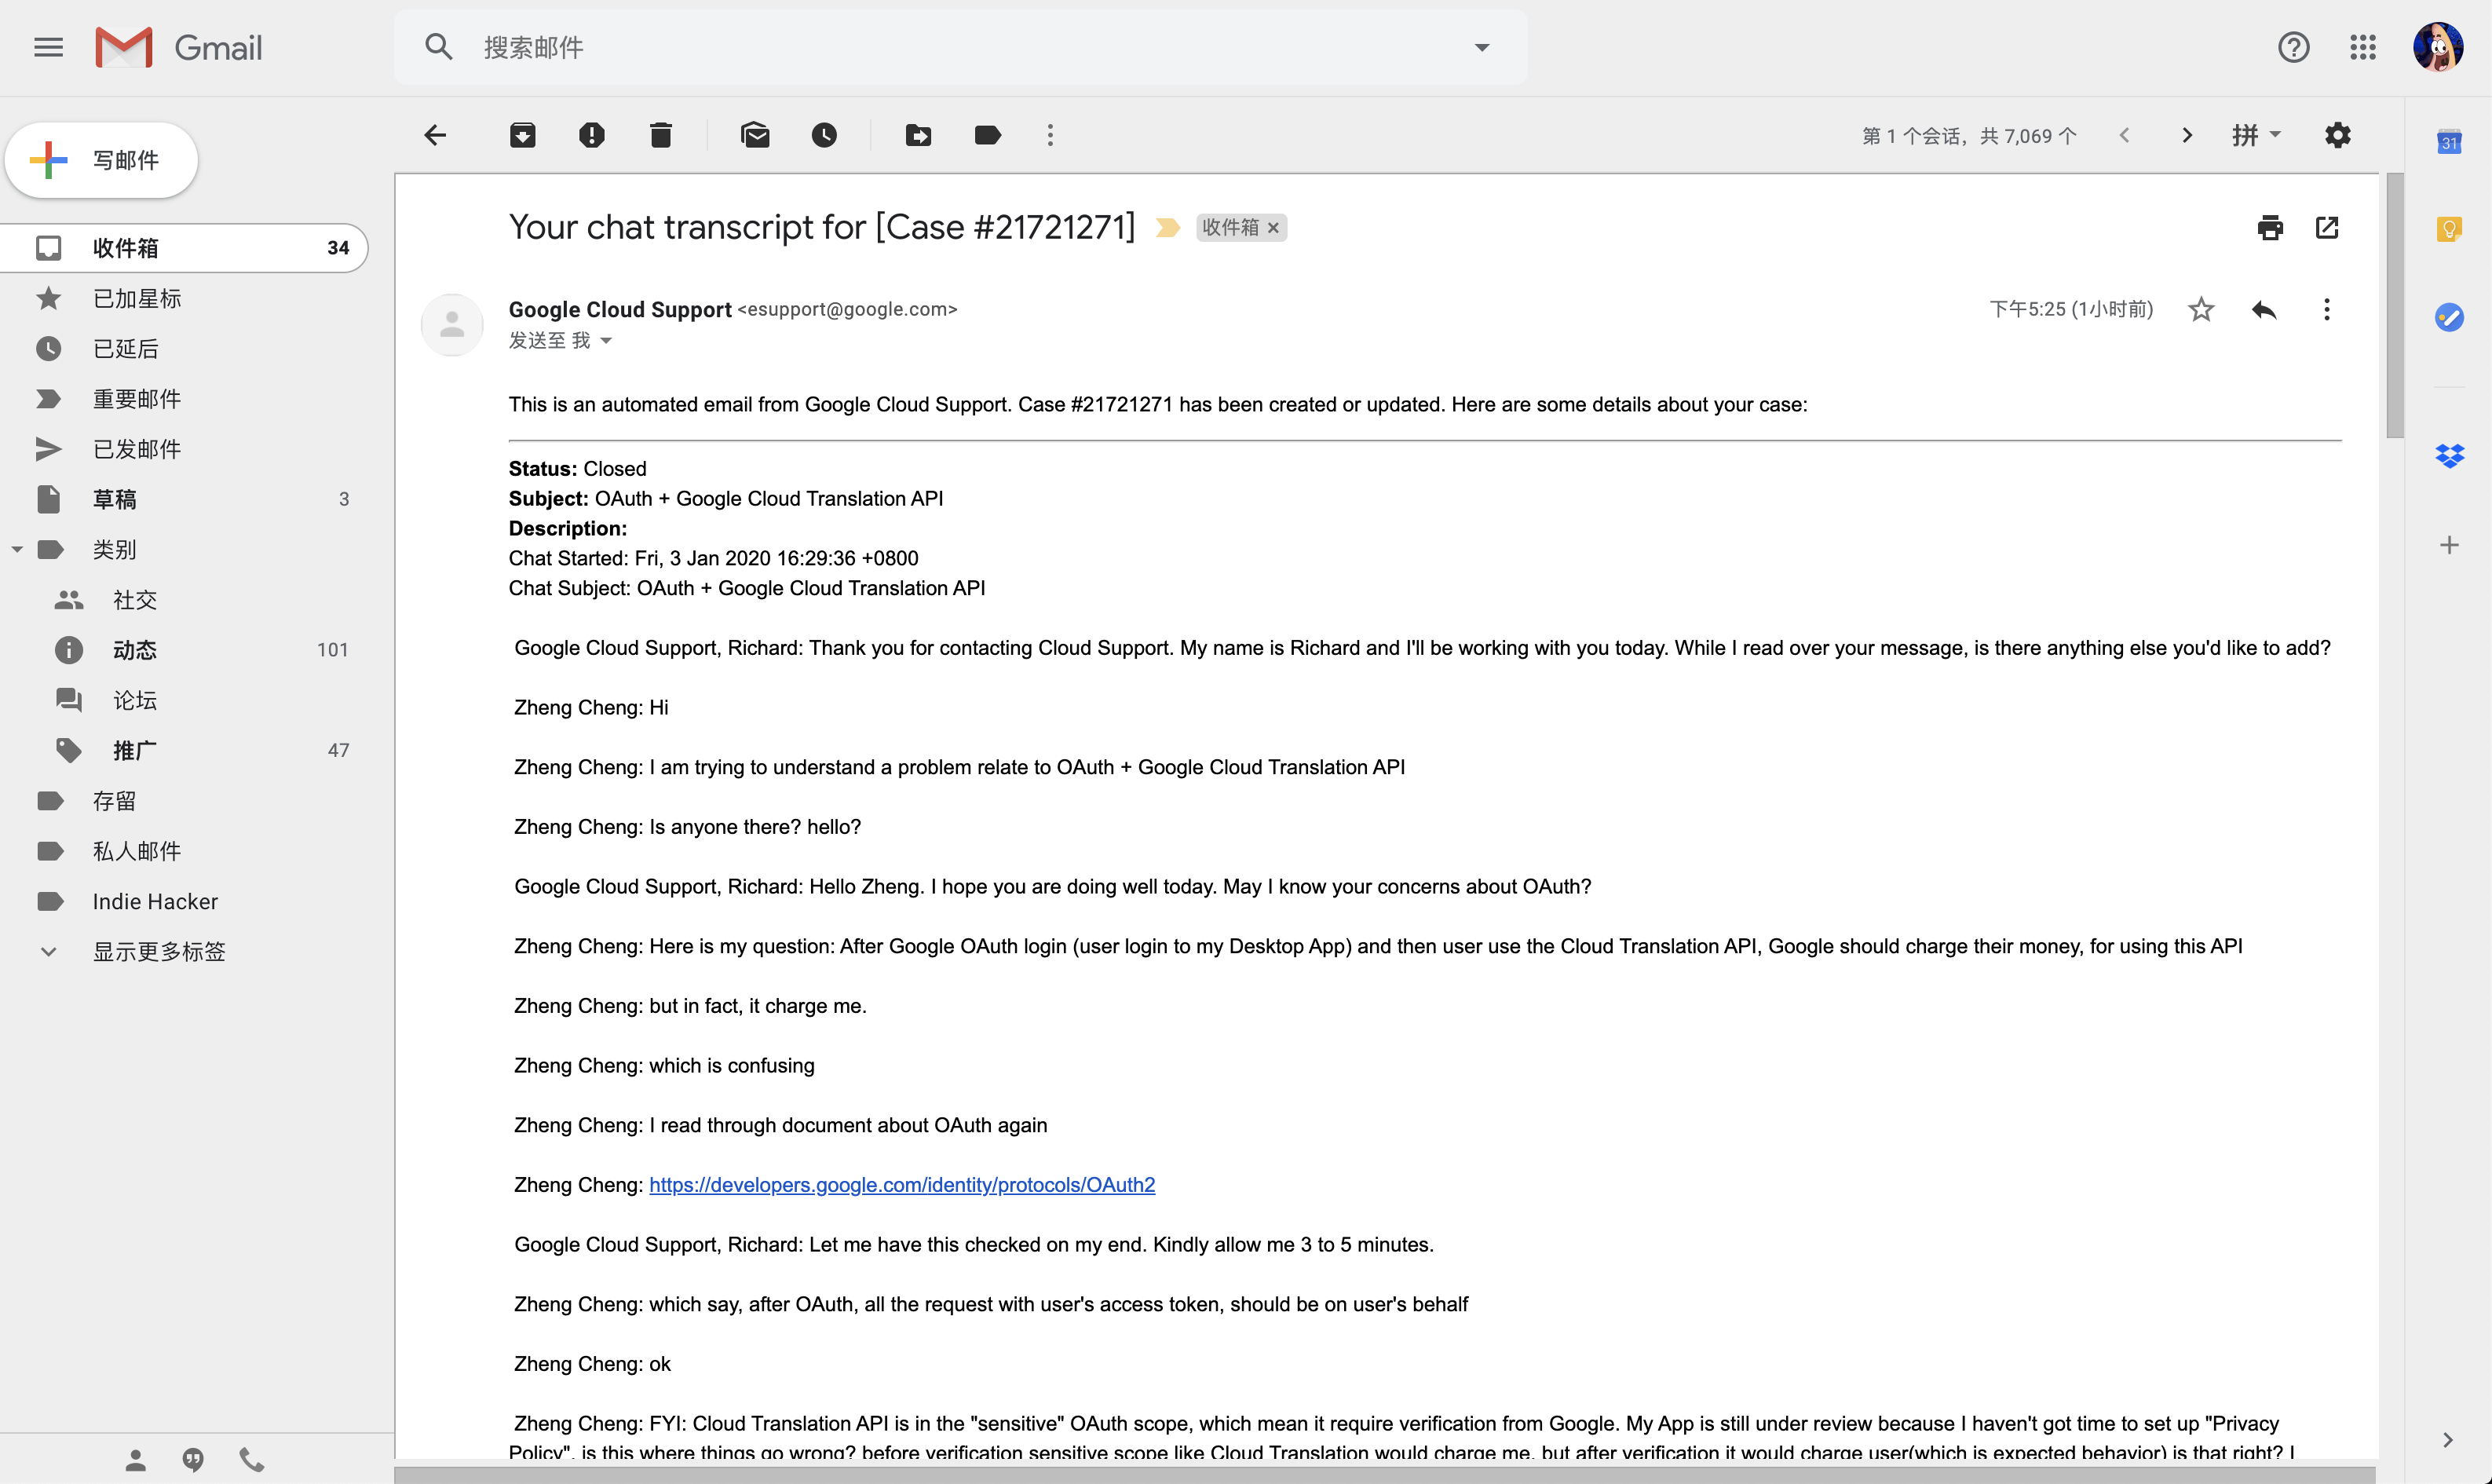Report this email as spam
Image resolution: width=2492 pixels, height=1484 pixels.
[592, 135]
